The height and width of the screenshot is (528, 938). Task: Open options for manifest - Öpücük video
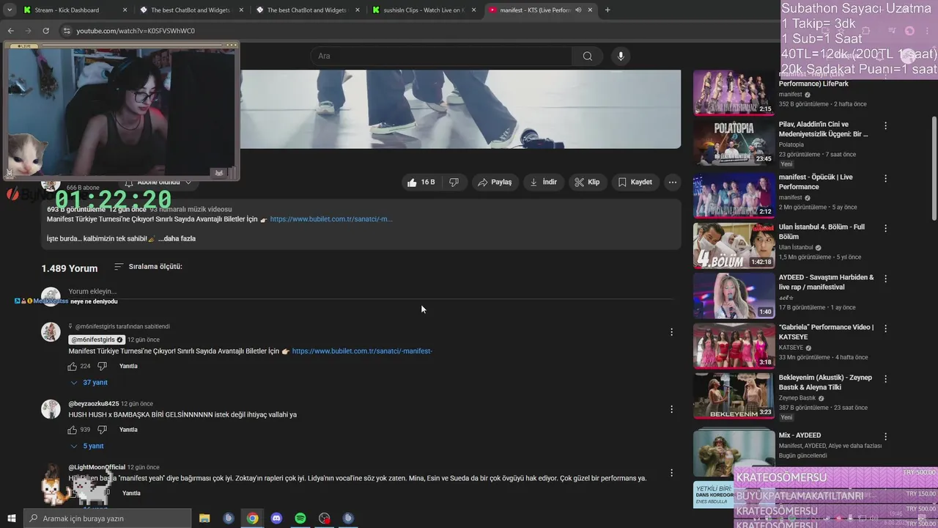click(885, 178)
